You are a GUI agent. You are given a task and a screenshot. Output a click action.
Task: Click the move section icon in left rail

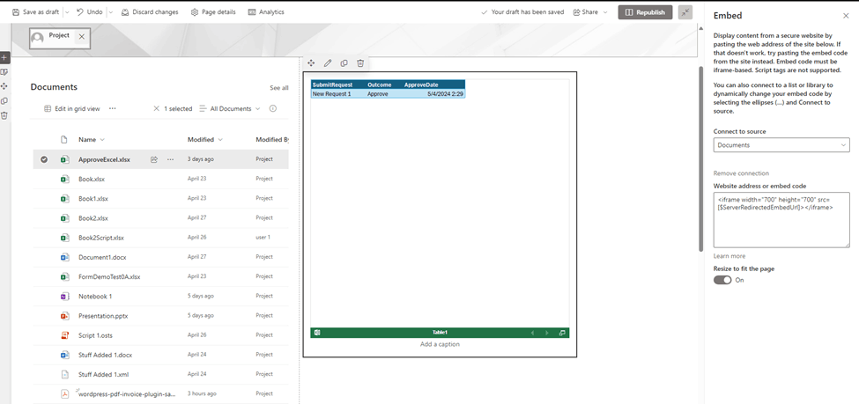4,86
